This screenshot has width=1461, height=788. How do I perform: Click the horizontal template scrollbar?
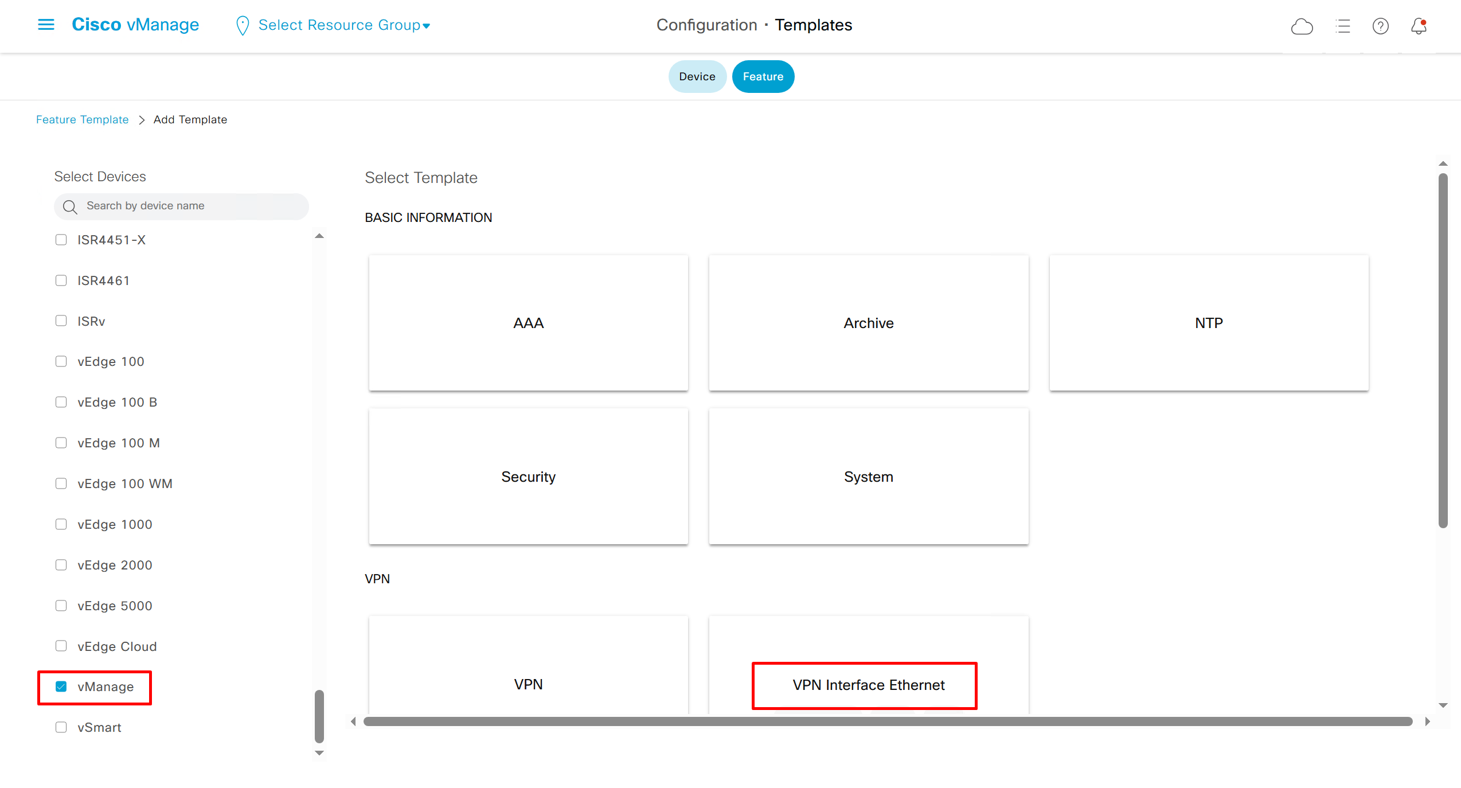coord(888,721)
